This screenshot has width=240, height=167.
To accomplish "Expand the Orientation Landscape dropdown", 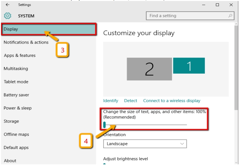I will (x=145, y=144).
